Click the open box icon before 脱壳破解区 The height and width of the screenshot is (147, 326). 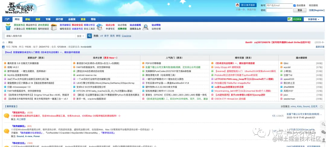tap(54, 27)
